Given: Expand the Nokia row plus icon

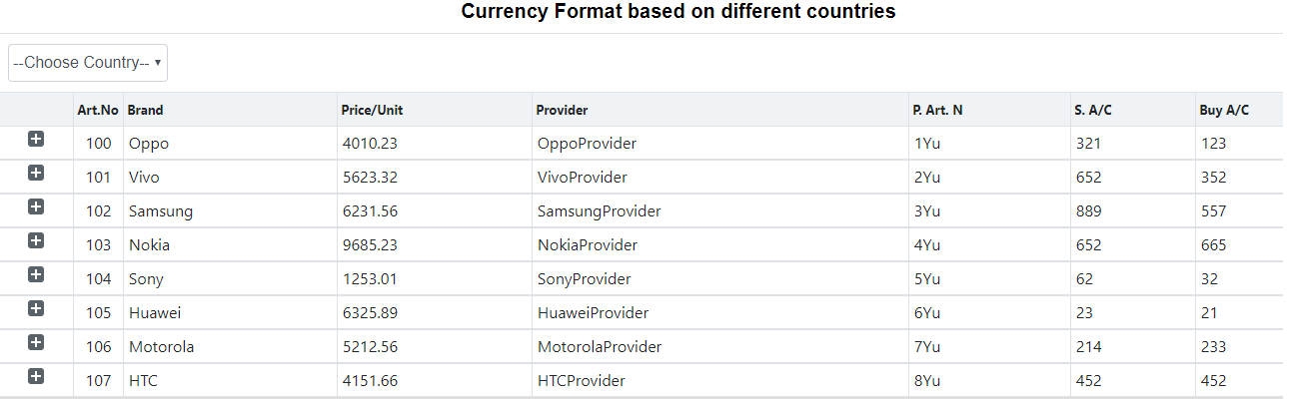Looking at the screenshot, I should pos(36,241).
